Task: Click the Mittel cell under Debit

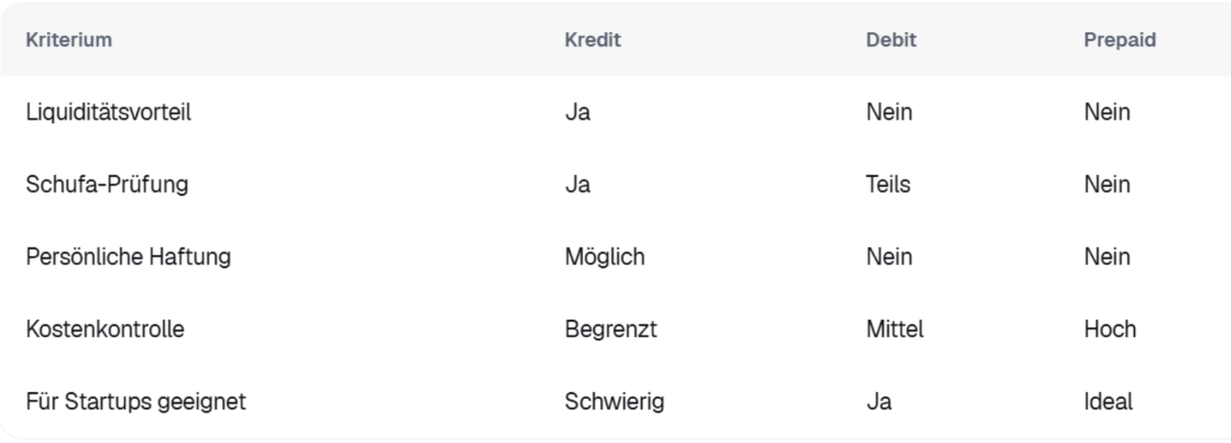Action: [x=895, y=329]
